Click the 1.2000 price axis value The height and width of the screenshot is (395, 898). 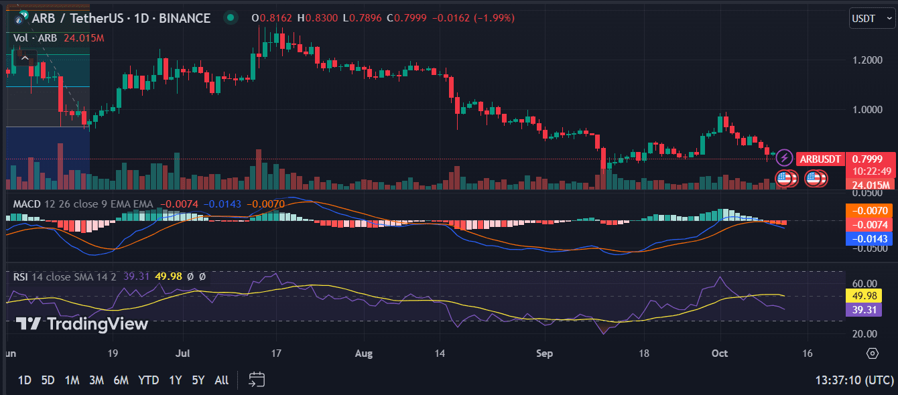[x=867, y=60]
